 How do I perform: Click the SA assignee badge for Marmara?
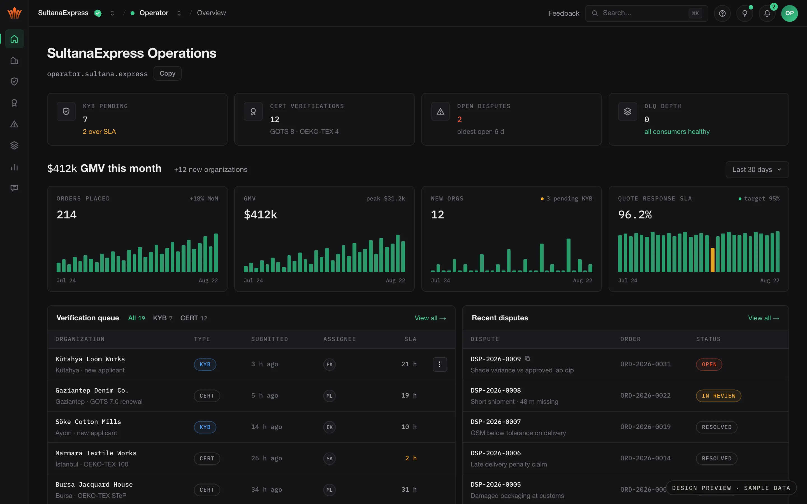[x=329, y=458]
